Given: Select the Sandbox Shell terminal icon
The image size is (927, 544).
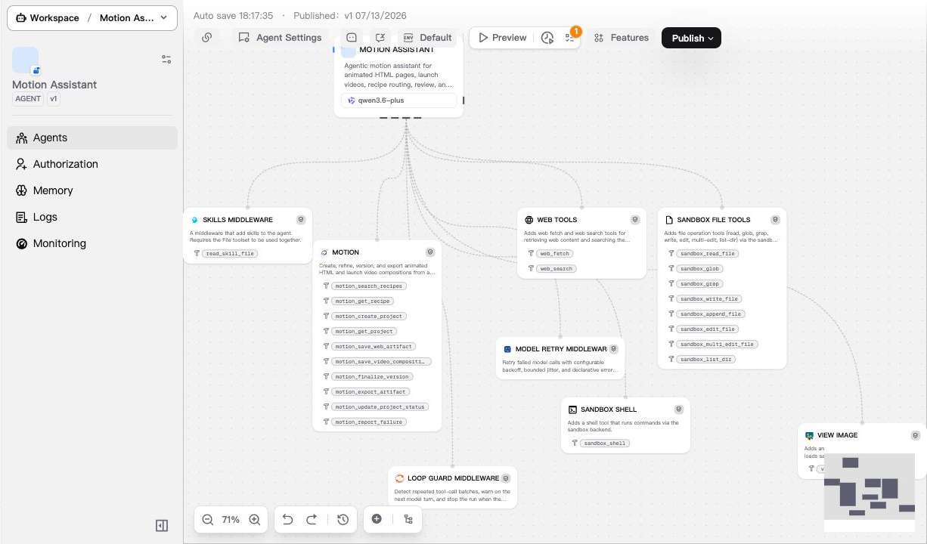Looking at the screenshot, I should tap(573, 410).
